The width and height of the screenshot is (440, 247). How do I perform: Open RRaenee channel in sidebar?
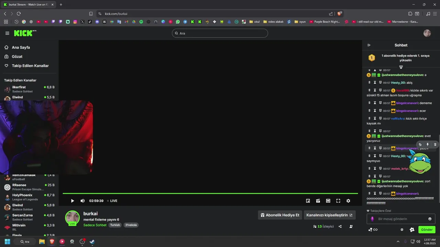click(29, 187)
